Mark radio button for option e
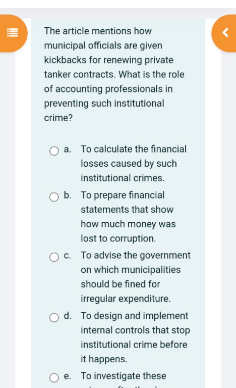The width and height of the screenshot is (236, 388). [x=54, y=377]
